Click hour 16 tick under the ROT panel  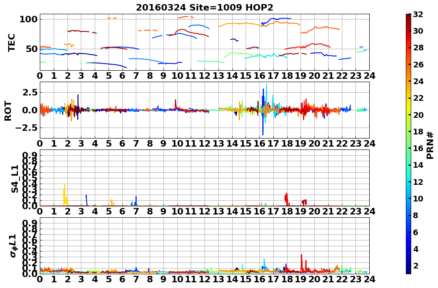[x=259, y=143]
